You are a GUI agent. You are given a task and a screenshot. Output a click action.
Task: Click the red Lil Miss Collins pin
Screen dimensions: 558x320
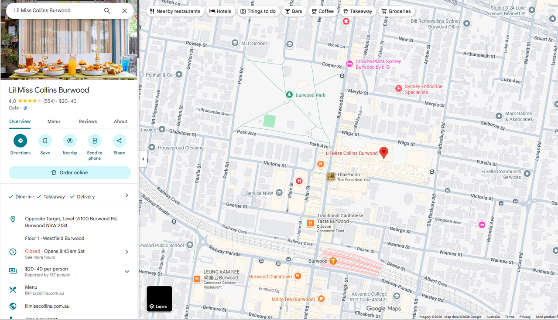click(383, 153)
